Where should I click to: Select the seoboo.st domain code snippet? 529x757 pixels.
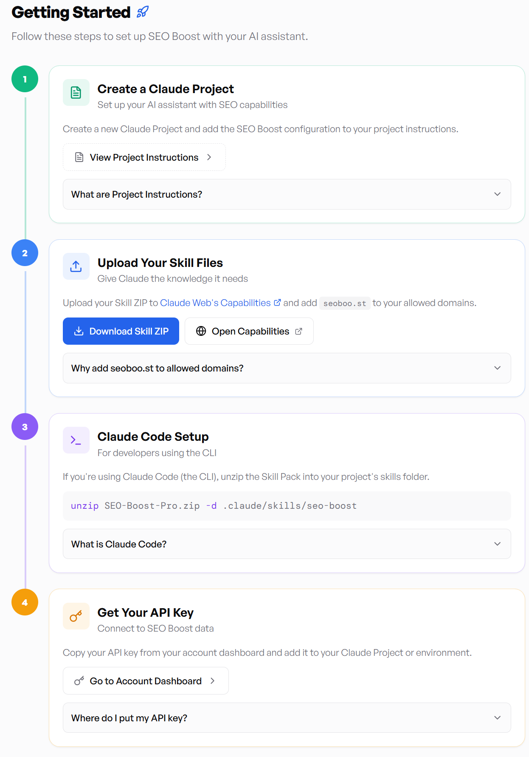pyautogui.click(x=345, y=303)
